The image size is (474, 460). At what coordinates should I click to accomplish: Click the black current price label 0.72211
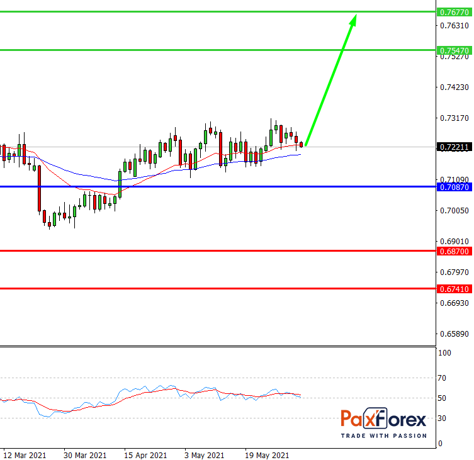[x=454, y=147]
